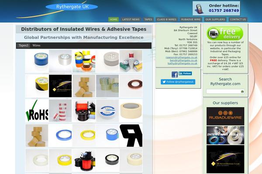The image size is (262, 174).
Task: Click the Global Partnerships with Manufacturing Excellence subheading
Action: coord(84,37)
